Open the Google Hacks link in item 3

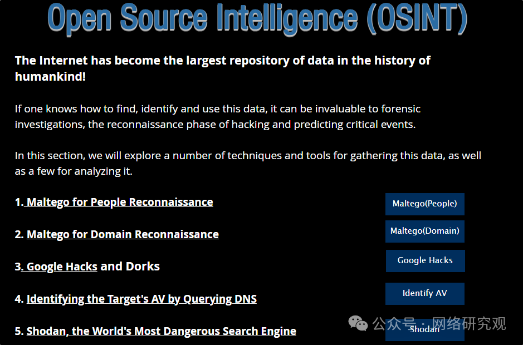[x=62, y=267]
